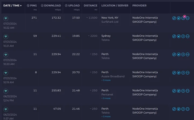Copy link for the New York result
This screenshot has width=194, height=120.
[174, 18]
